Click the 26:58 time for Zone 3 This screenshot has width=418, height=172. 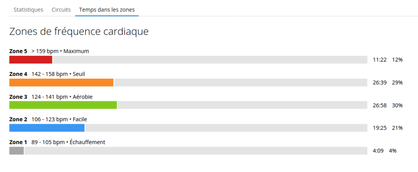point(380,105)
